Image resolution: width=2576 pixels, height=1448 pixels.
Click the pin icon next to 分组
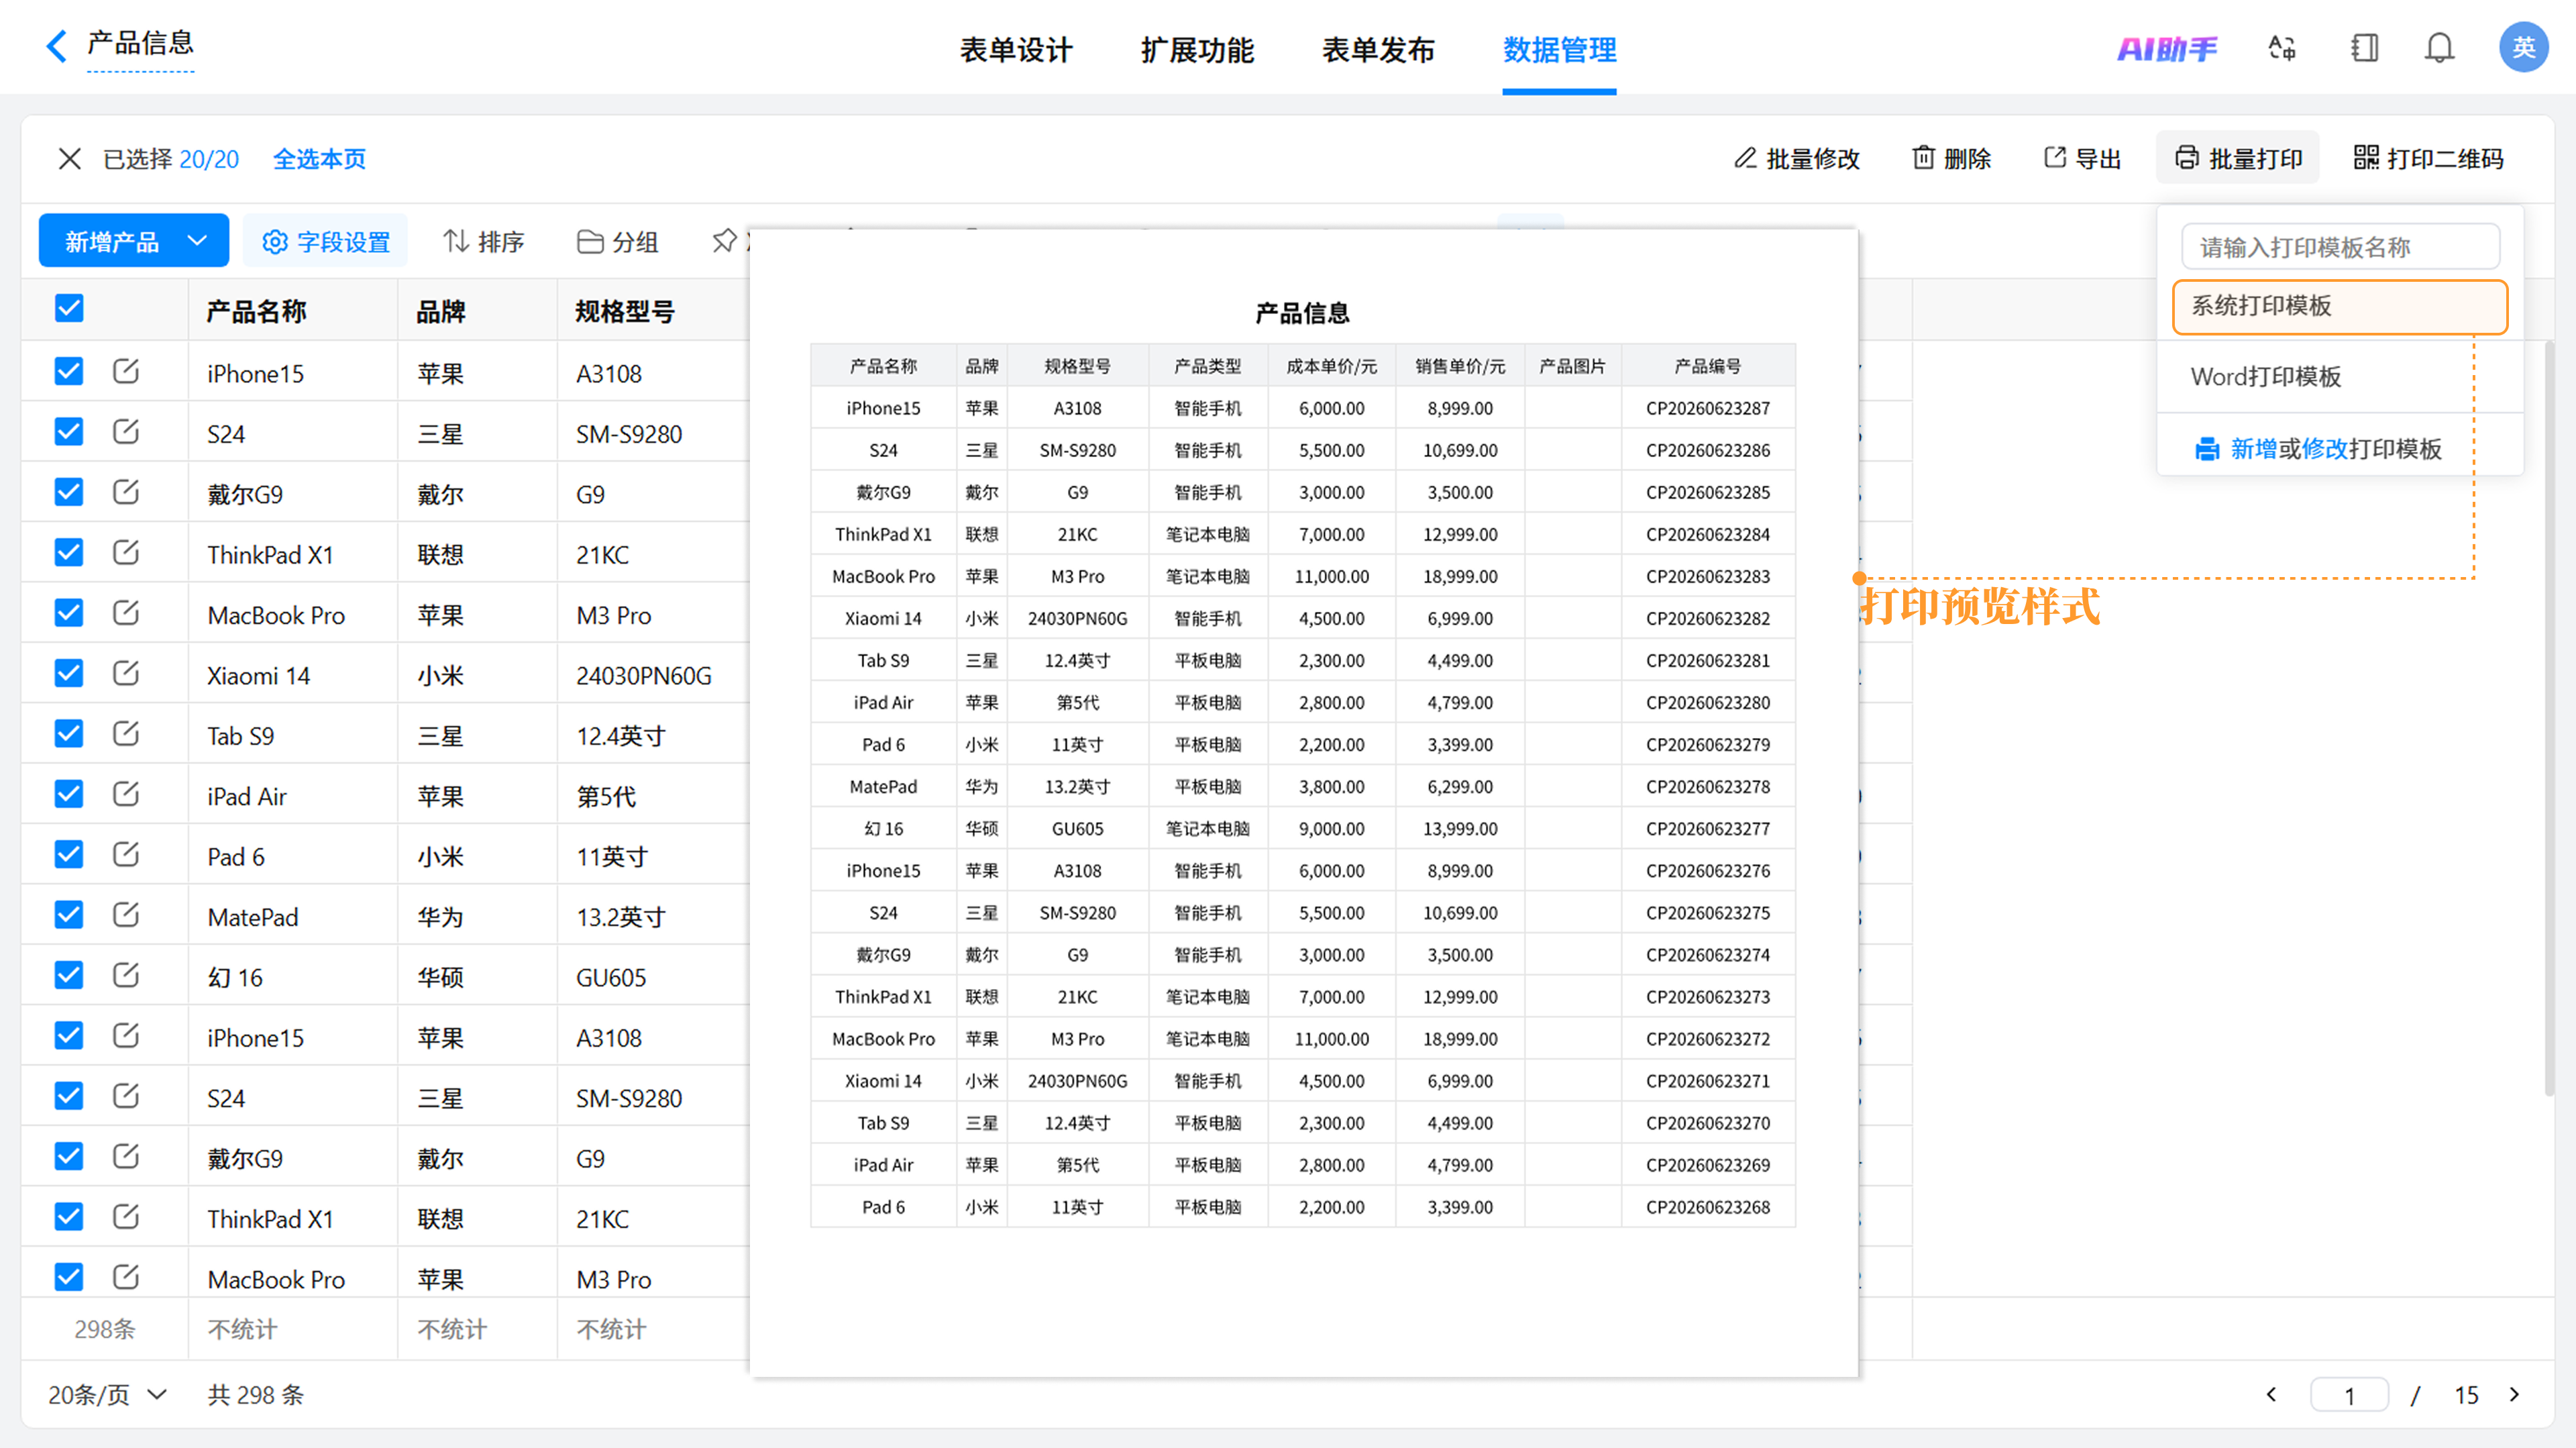[724, 241]
